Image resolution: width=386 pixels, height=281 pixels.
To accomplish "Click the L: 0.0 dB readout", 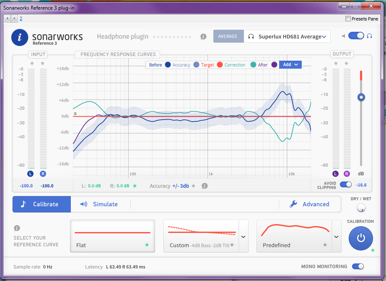I will tap(91, 186).
